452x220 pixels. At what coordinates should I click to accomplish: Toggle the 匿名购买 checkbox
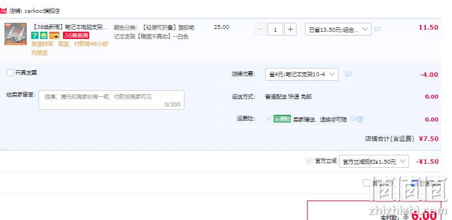(414, 183)
